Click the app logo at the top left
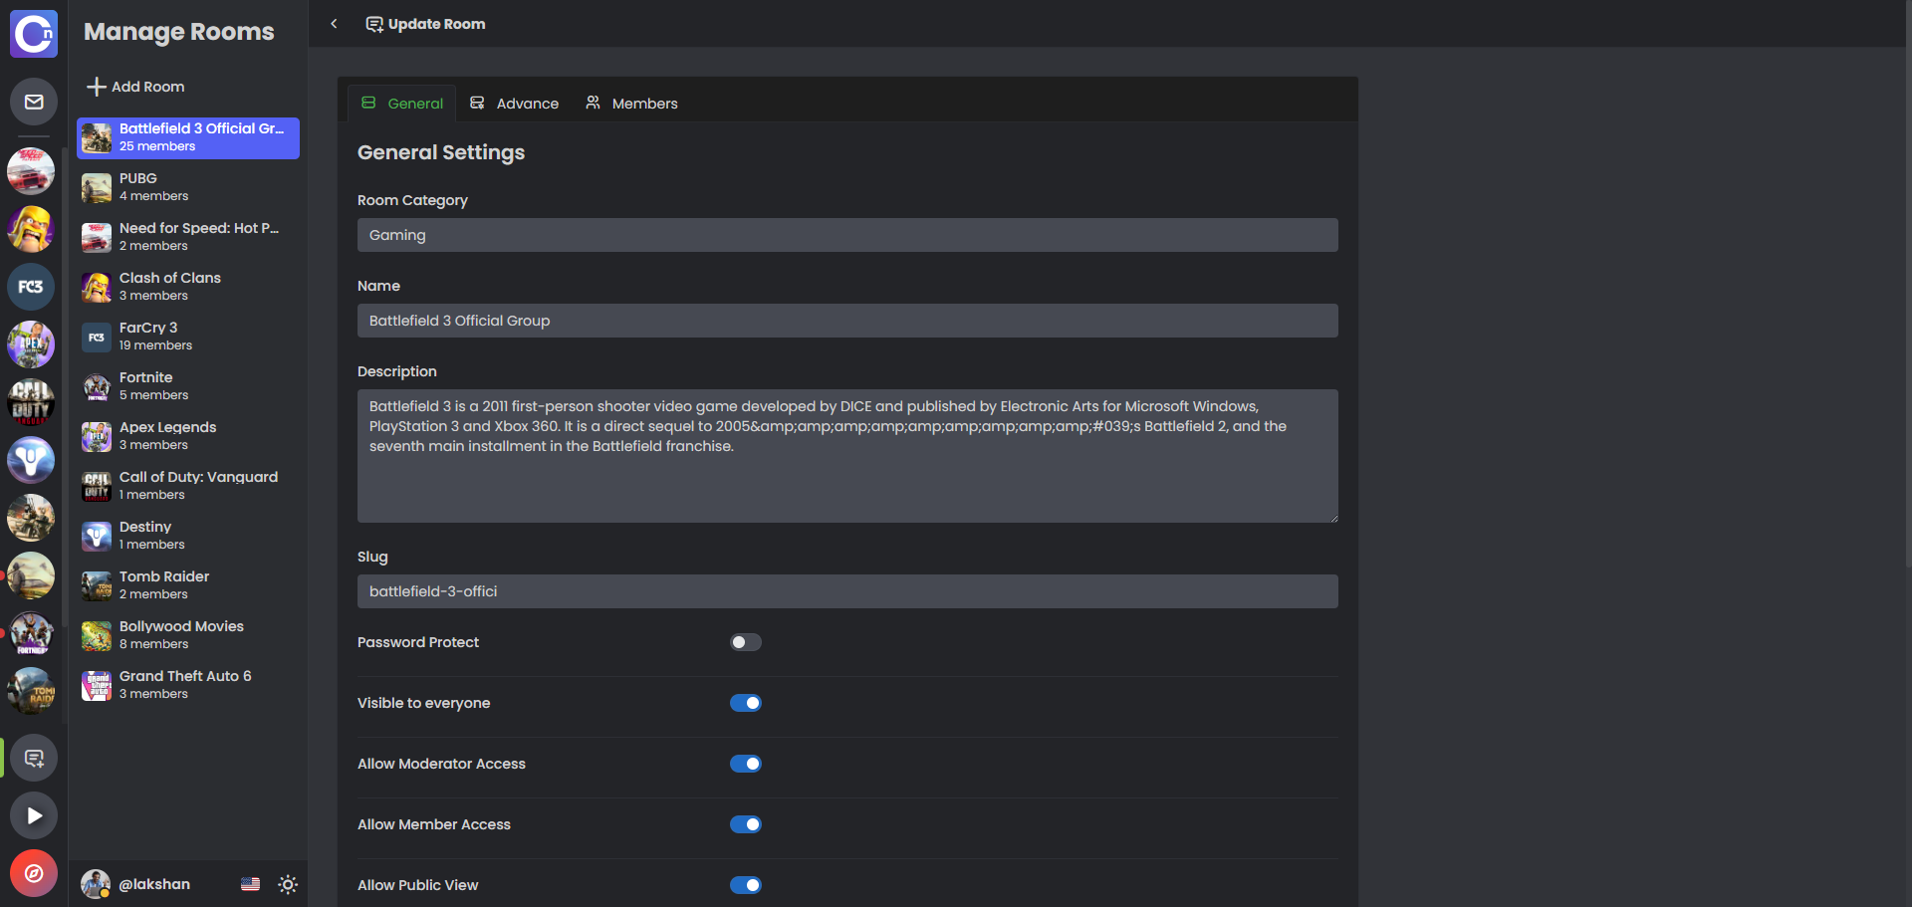 (x=33, y=33)
